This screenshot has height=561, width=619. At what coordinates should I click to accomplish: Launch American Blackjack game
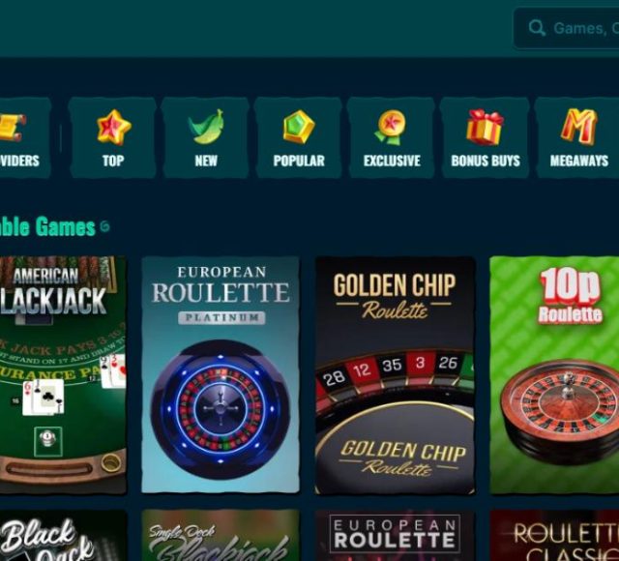(x=63, y=374)
